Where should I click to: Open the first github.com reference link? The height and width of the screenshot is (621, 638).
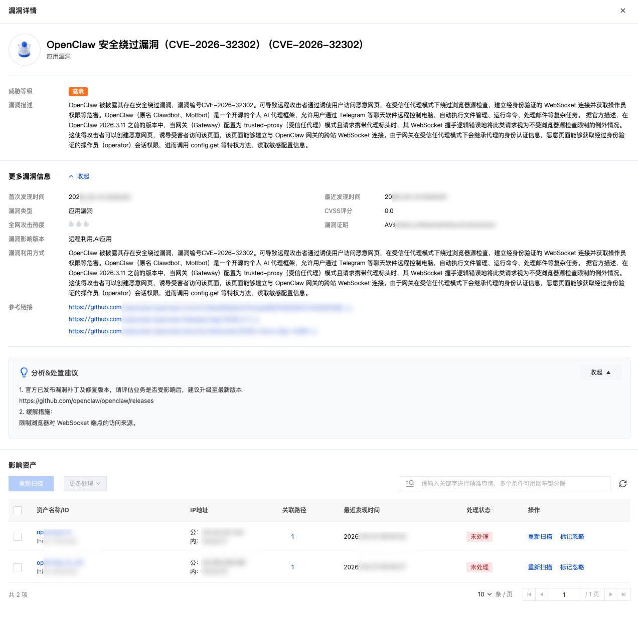pos(211,307)
